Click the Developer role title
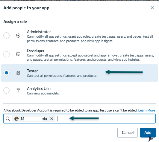The height and width of the screenshot is (142, 159). coord(36,51)
